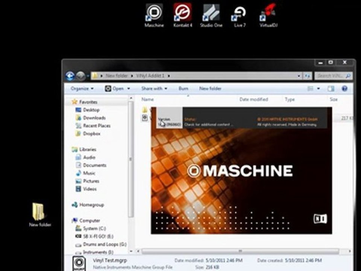Click the Explorer back arrow button
The height and width of the screenshot is (271, 361).
(70, 76)
